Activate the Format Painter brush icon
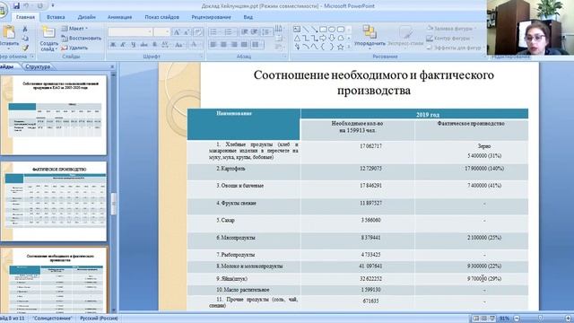The height and width of the screenshot is (323, 574). click(25, 48)
